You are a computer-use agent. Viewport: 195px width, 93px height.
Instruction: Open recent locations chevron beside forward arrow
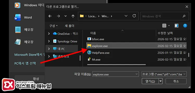point(66,16)
